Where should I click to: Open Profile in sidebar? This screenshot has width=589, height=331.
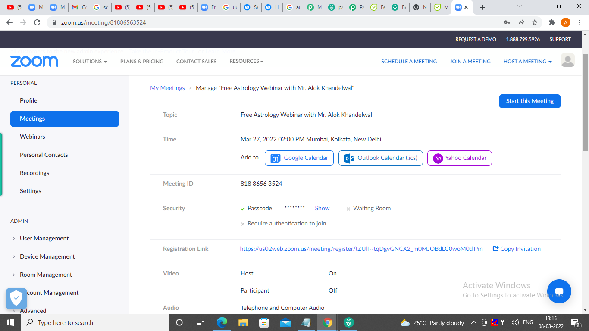pos(28,100)
